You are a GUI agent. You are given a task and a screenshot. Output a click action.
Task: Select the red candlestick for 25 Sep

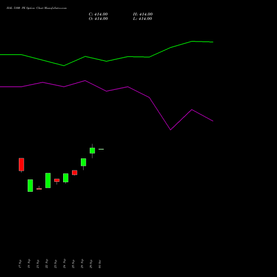point(75,173)
